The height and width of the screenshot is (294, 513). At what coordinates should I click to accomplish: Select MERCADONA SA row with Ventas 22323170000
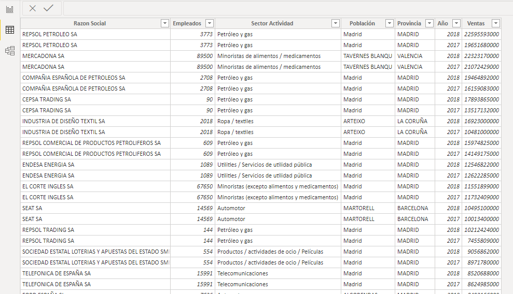[261, 56]
